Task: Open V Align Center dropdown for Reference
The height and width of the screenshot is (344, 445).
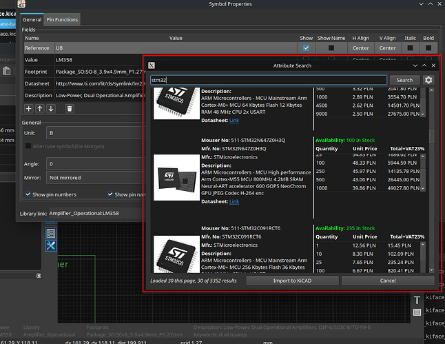Action: click(x=387, y=48)
